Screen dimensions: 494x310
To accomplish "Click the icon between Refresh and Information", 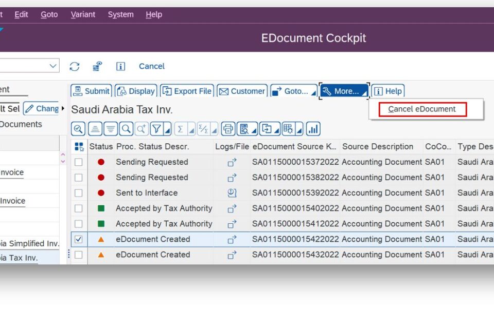I will (97, 66).
